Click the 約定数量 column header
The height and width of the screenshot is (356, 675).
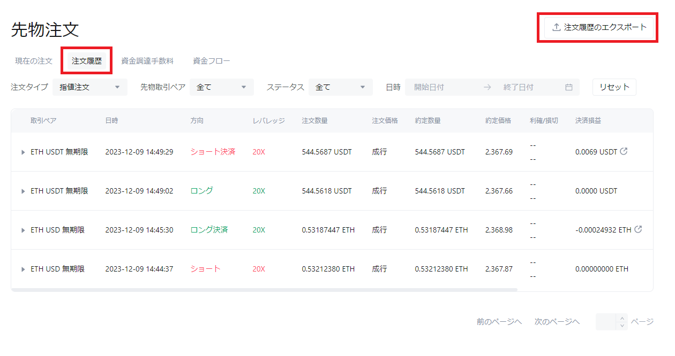(x=428, y=121)
